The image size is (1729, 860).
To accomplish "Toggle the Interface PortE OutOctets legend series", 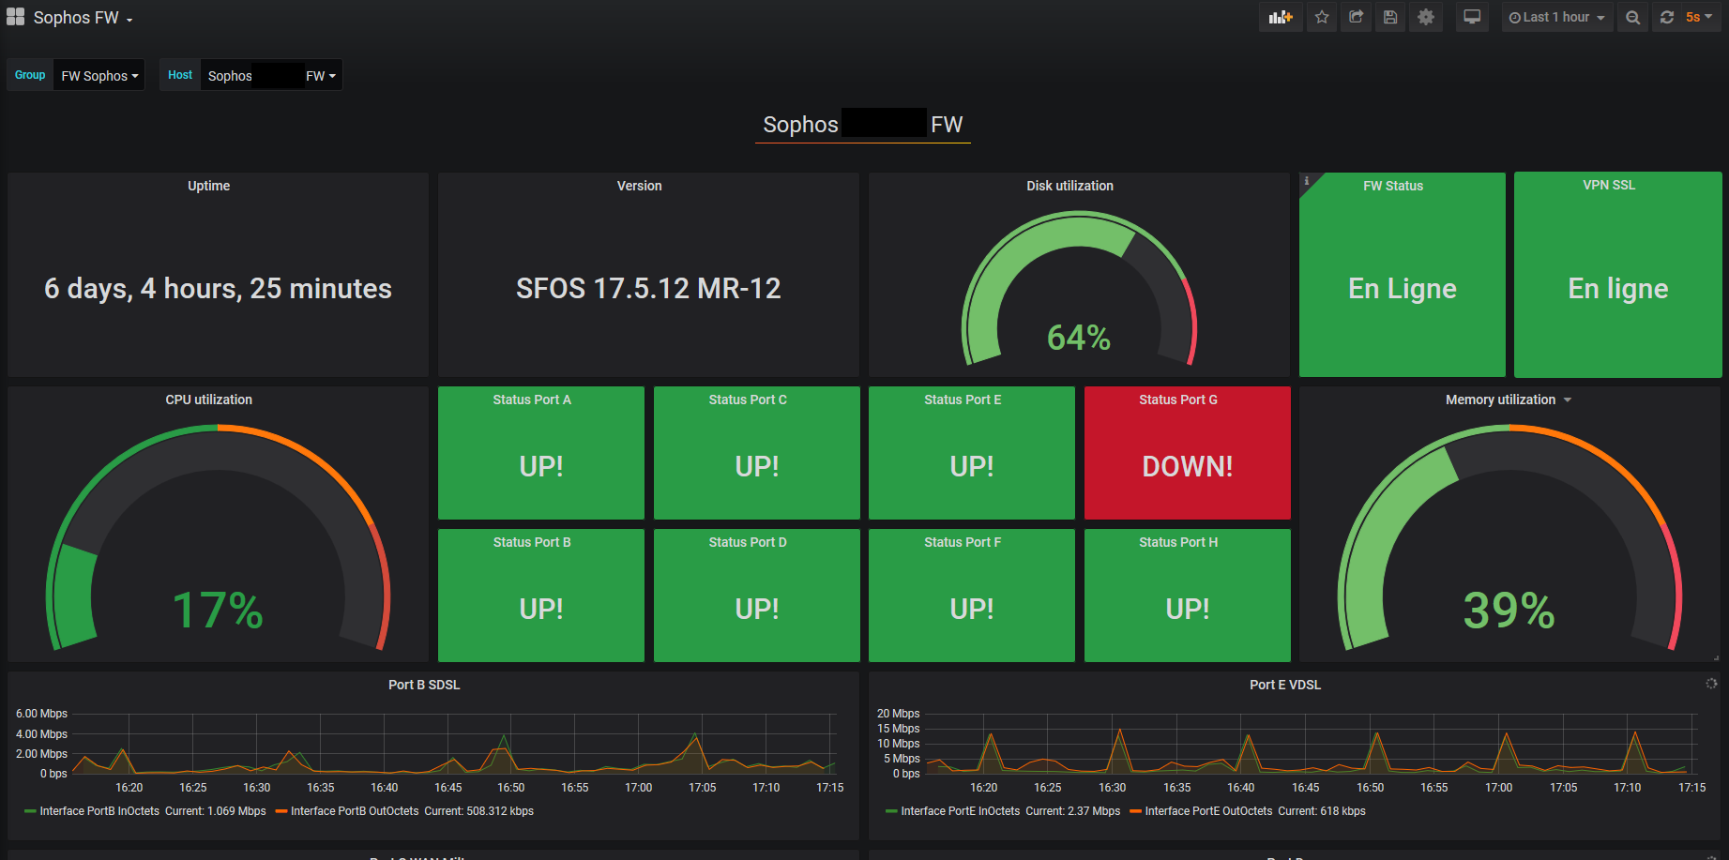I will [1209, 811].
